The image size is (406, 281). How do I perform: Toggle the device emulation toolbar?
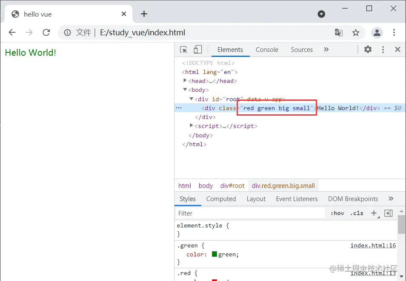pyautogui.click(x=198, y=49)
